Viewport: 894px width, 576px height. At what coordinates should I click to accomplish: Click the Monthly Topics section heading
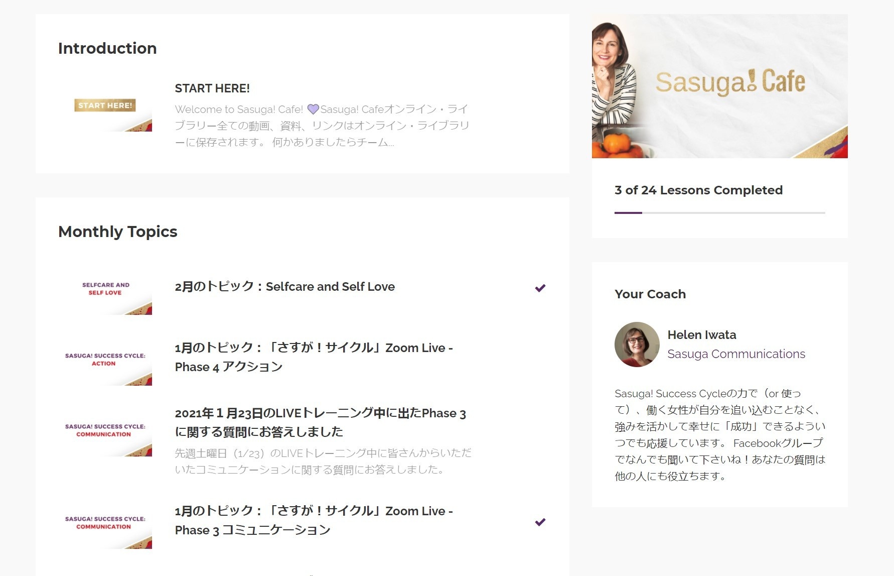[117, 232]
